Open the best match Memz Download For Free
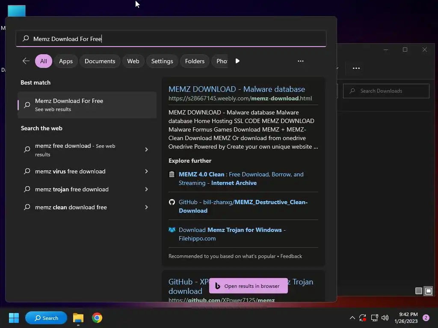Image resolution: width=438 pixels, height=328 pixels. 87,105
